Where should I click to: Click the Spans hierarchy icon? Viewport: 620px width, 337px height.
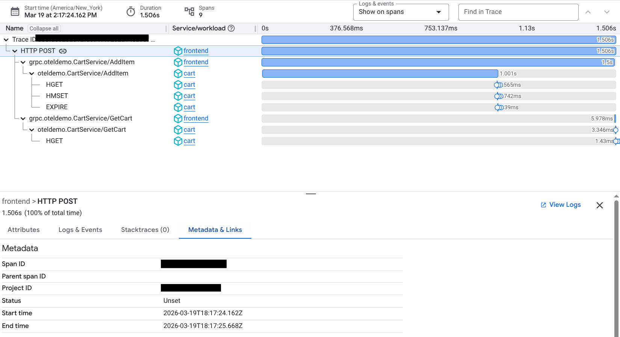tap(189, 12)
